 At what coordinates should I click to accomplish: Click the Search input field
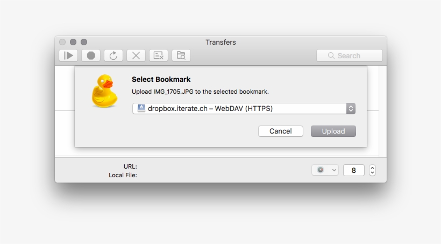pos(355,55)
